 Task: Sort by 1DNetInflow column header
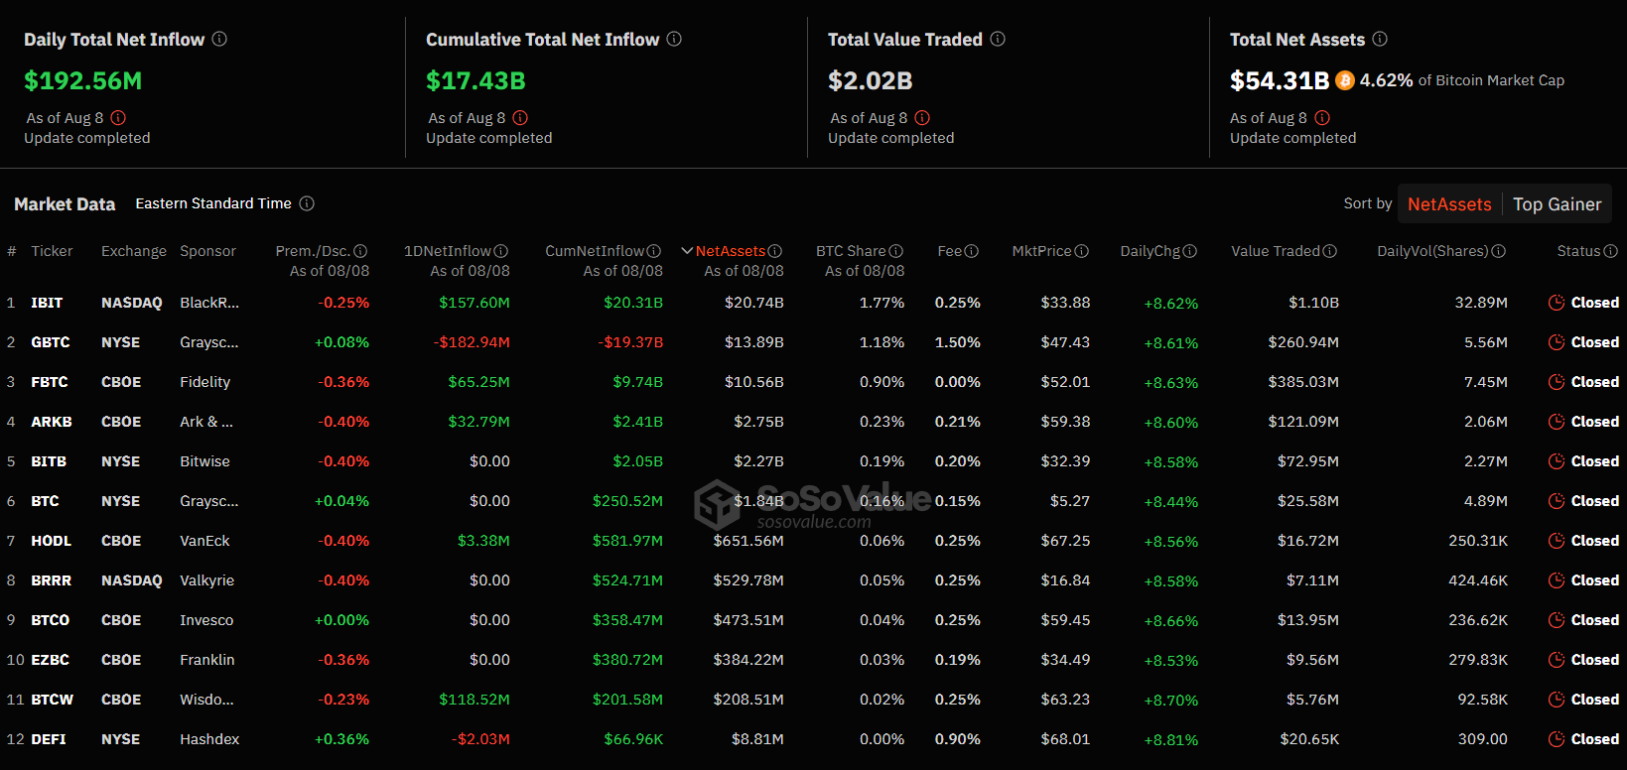[x=448, y=251]
